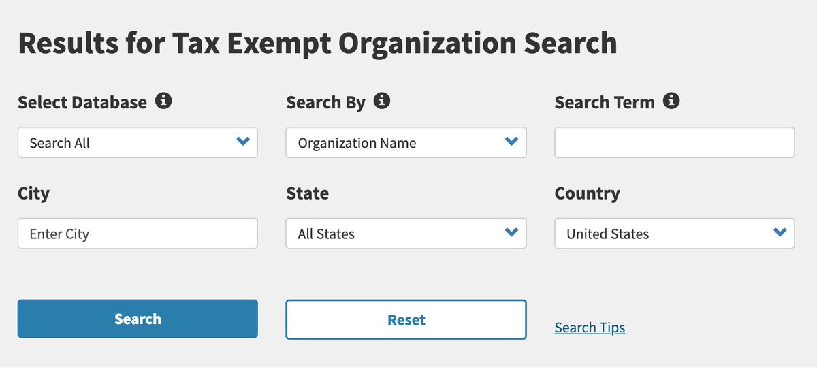Click the info icon beside Select Database
The height and width of the screenshot is (382, 817).
[163, 101]
